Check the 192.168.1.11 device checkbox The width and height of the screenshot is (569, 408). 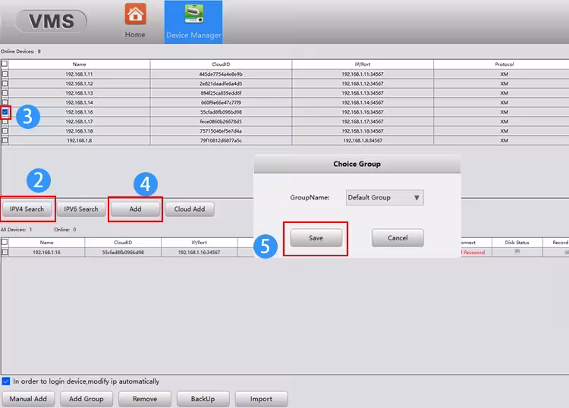pyautogui.click(x=5, y=74)
